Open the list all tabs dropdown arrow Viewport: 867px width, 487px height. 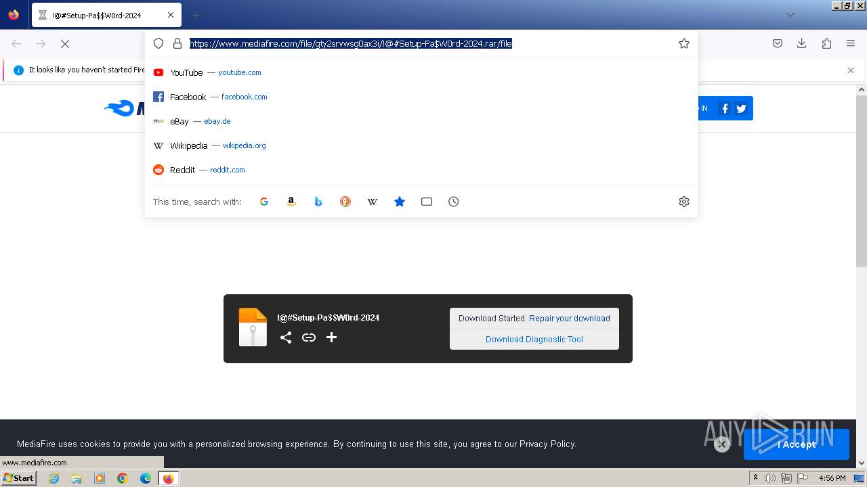[x=790, y=15]
